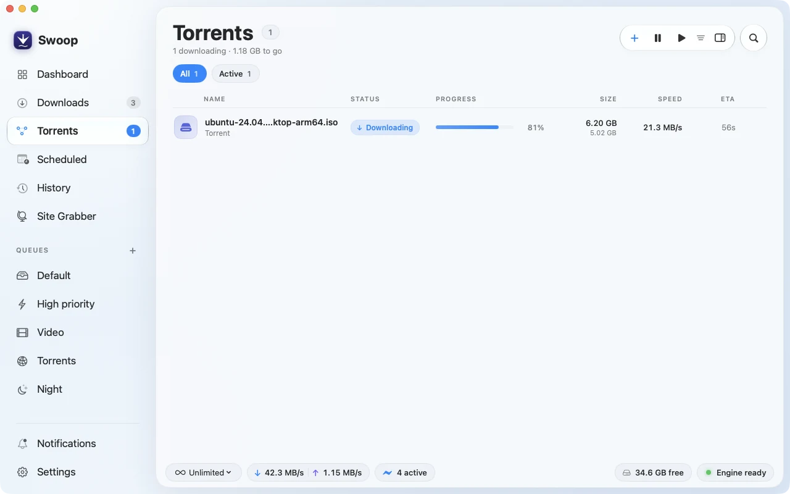This screenshot has height=494, width=790.
Task: Open the Dashboard section
Action: [x=78, y=74]
